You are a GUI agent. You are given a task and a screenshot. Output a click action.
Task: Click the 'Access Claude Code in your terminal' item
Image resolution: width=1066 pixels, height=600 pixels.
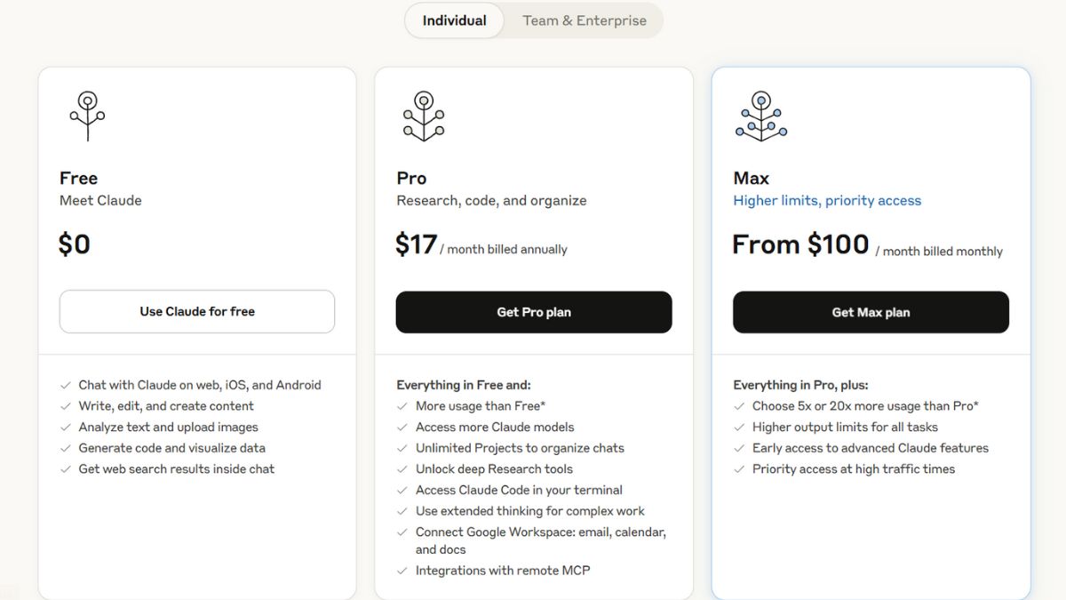pos(519,490)
